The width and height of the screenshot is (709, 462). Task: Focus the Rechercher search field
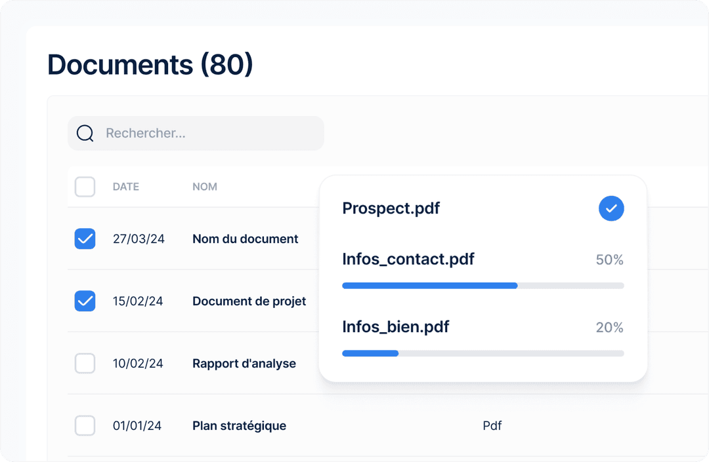pyautogui.click(x=210, y=134)
